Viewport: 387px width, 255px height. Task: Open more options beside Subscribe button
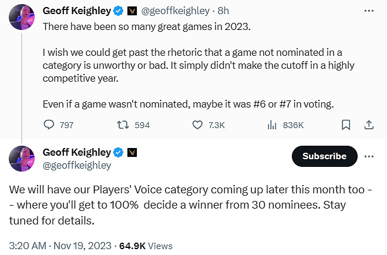pyautogui.click(x=369, y=156)
